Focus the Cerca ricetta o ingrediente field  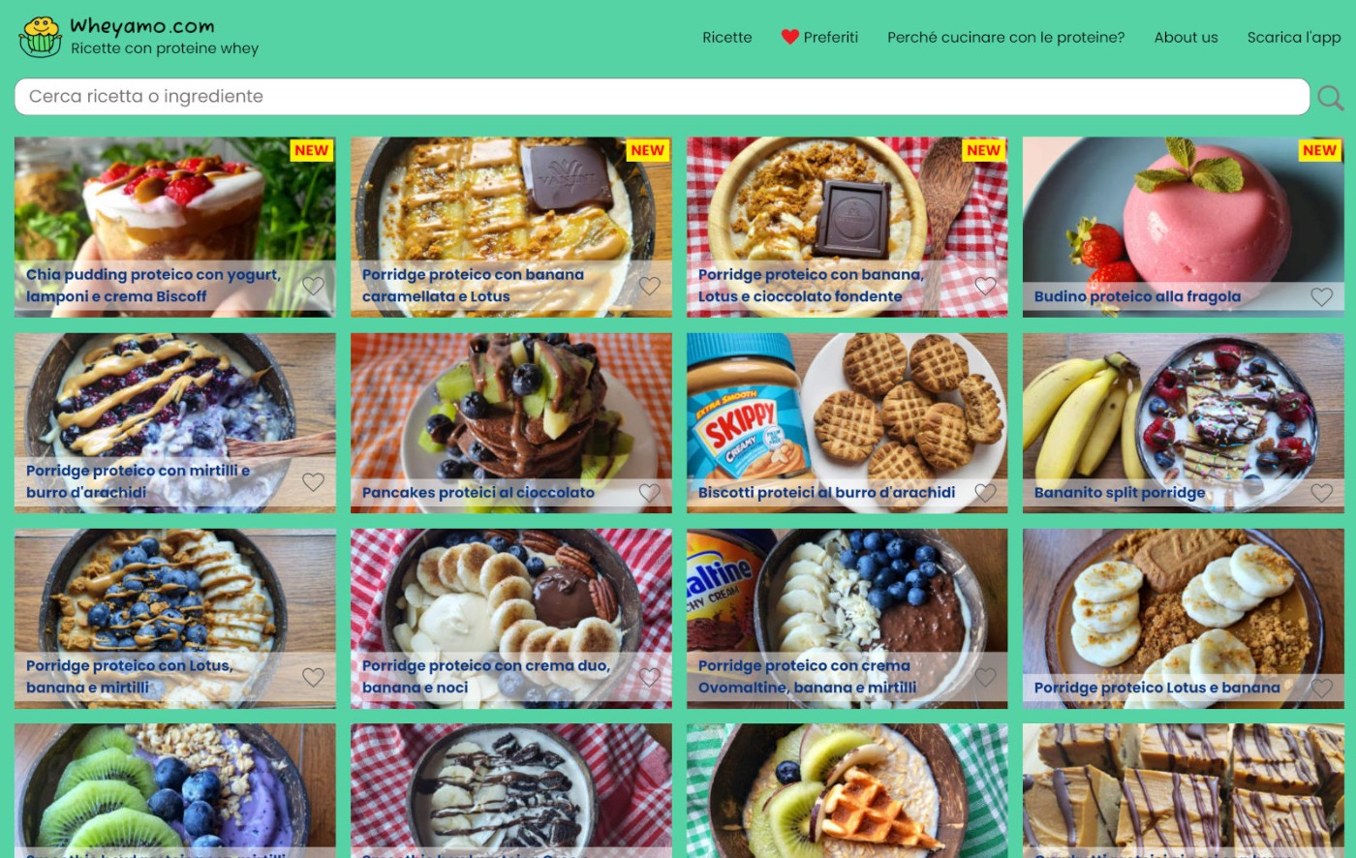[x=663, y=97]
